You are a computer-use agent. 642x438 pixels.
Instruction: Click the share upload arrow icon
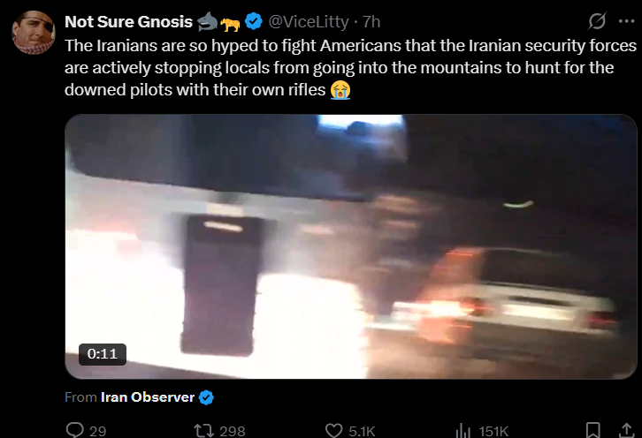tap(626, 431)
